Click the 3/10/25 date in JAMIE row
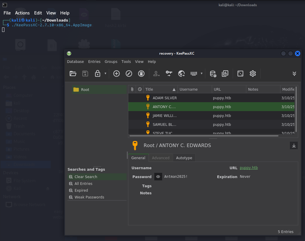Viewport: 305px width, 241px height. [288, 116]
